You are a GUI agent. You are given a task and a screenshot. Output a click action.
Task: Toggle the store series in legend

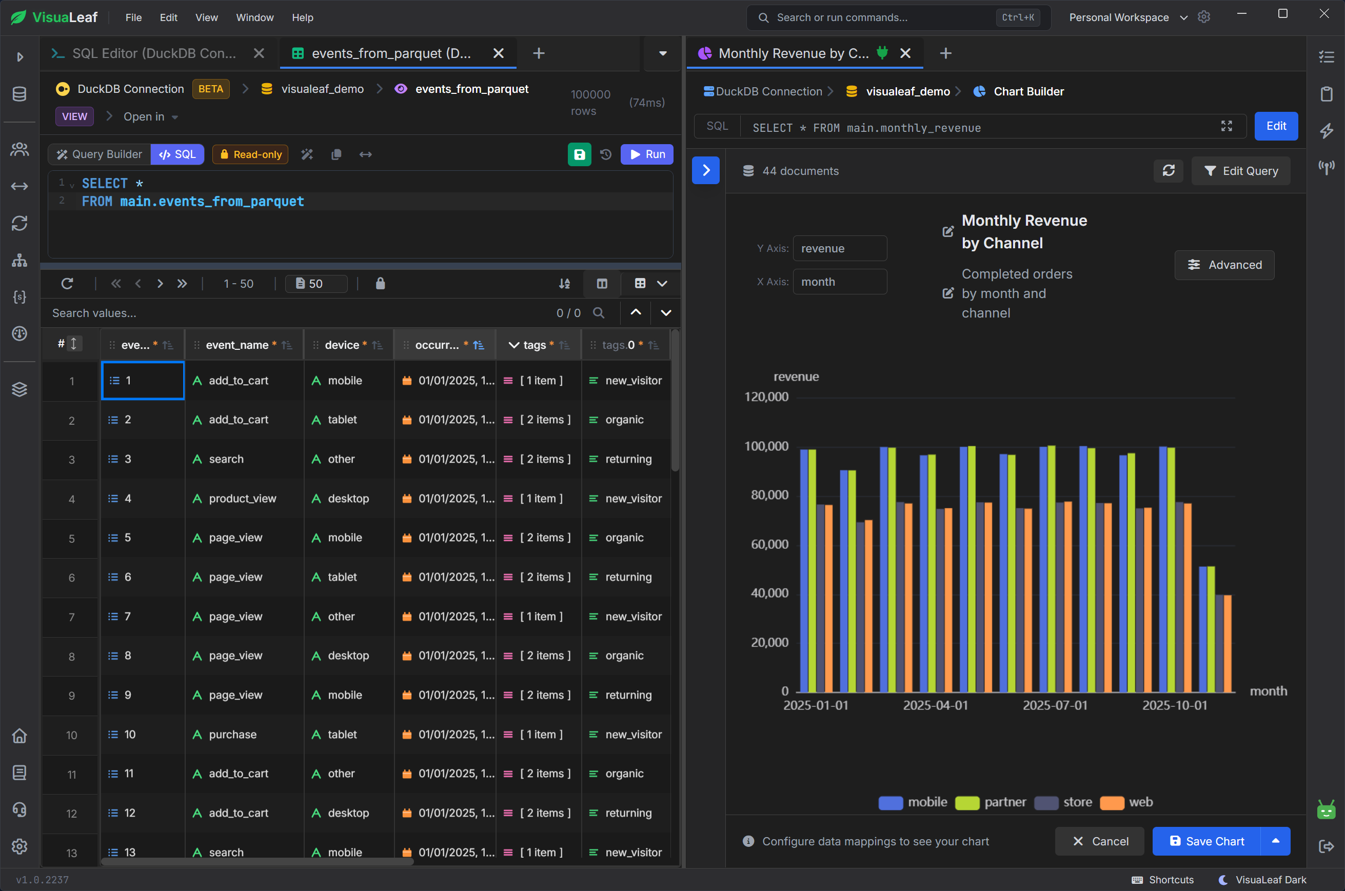pyautogui.click(x=1062, y=802)
